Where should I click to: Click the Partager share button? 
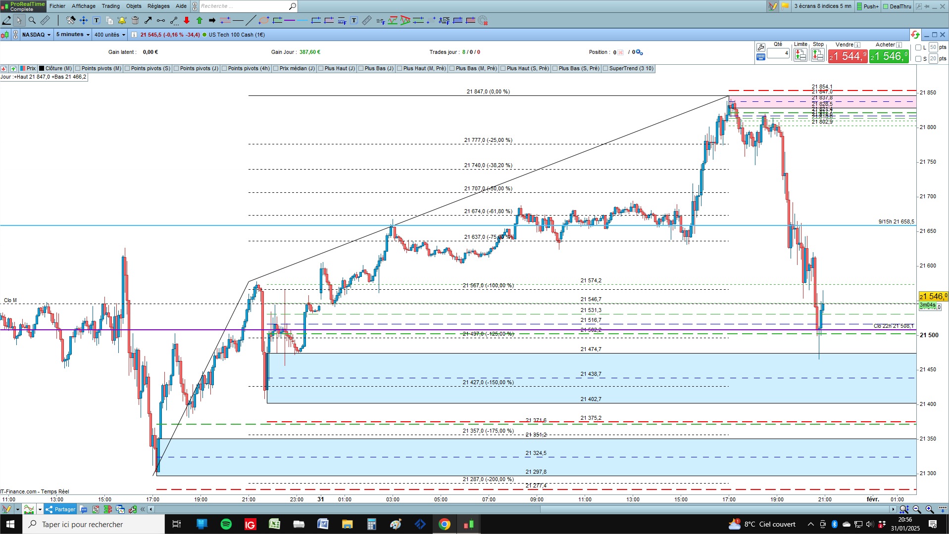point(60,509)
